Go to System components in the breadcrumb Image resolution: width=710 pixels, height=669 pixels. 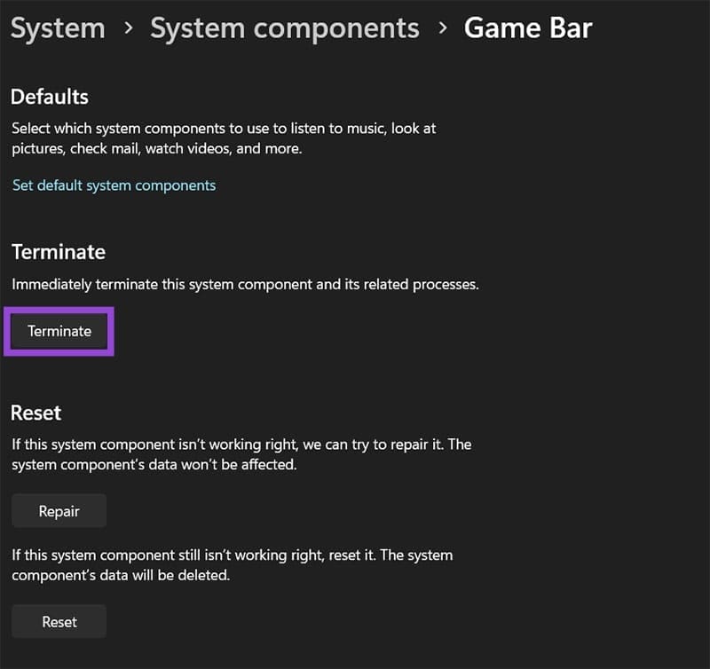[284, 28]
